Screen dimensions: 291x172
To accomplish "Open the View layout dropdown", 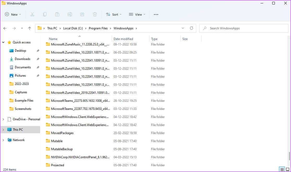I will click(137, 15).
